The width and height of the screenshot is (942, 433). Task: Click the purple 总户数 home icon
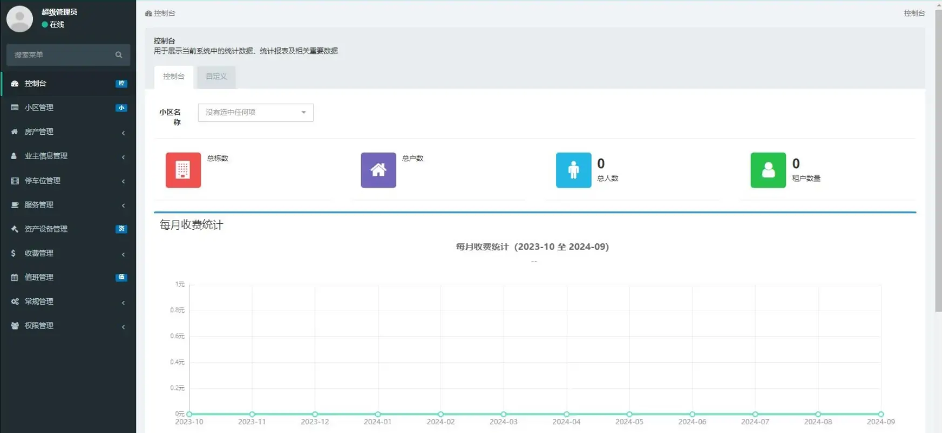pyautogui.click(x=378, y=170)
